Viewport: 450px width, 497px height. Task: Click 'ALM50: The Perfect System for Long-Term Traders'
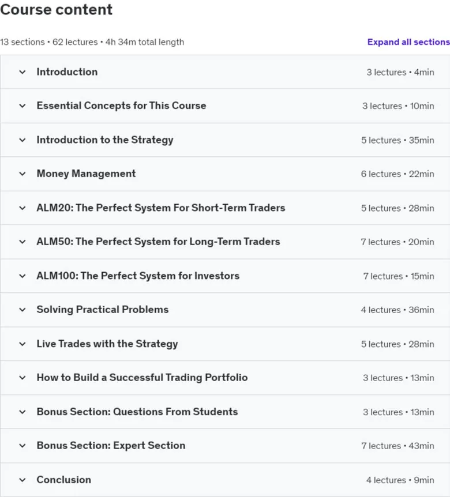point(158,242)
